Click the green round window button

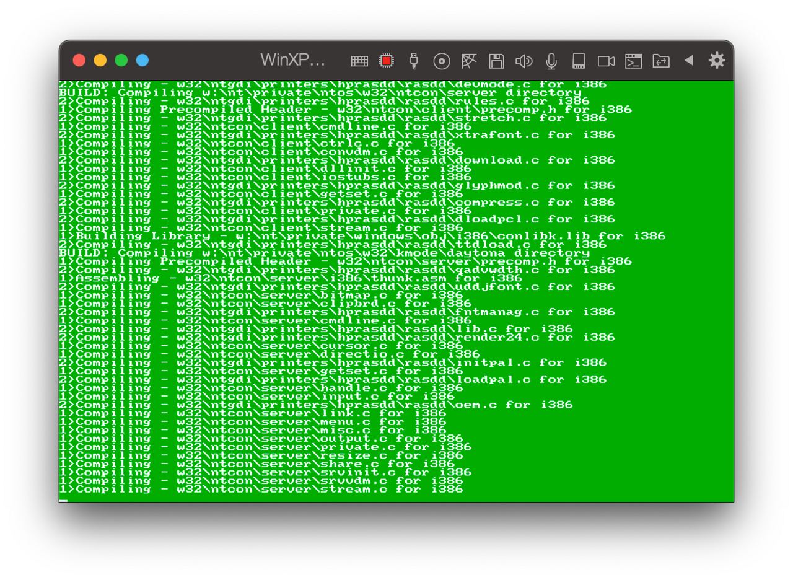[121, 60]
